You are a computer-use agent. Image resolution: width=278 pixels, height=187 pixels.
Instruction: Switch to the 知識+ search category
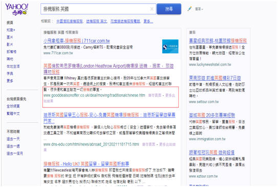[11, 30]
